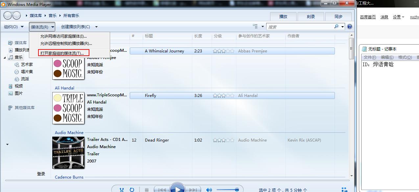
Task: Select Ali Handal's Triple Scoop Music thumbnail
Action: [68, 108]
